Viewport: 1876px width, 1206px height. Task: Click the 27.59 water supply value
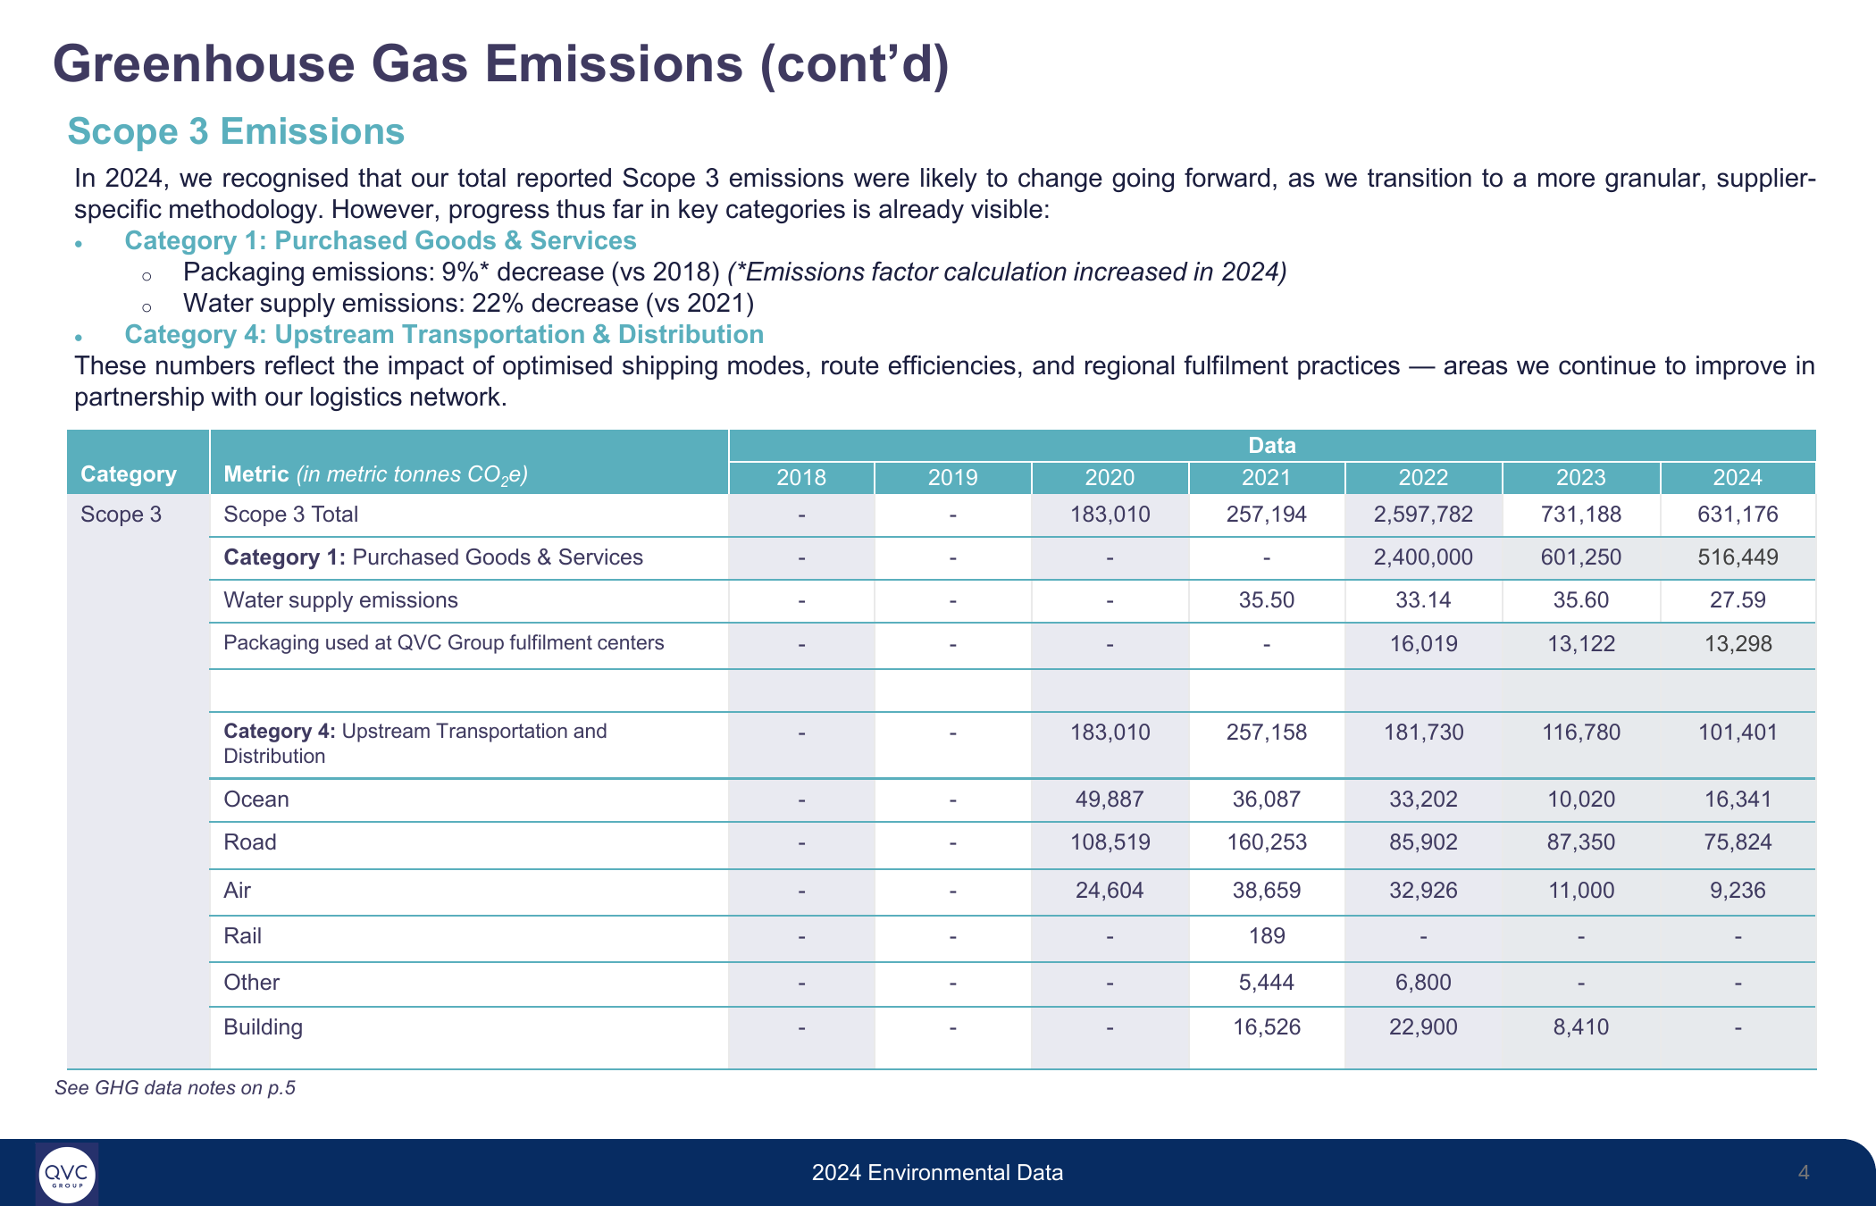(1738, 600)
